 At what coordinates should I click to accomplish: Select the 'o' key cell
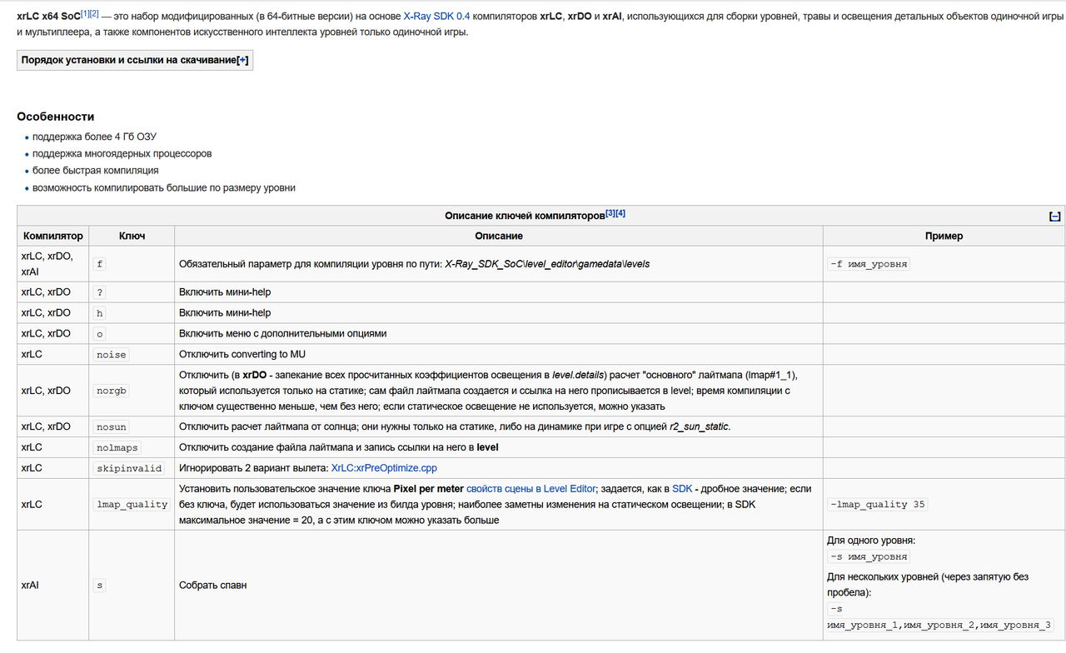[132, 334]
